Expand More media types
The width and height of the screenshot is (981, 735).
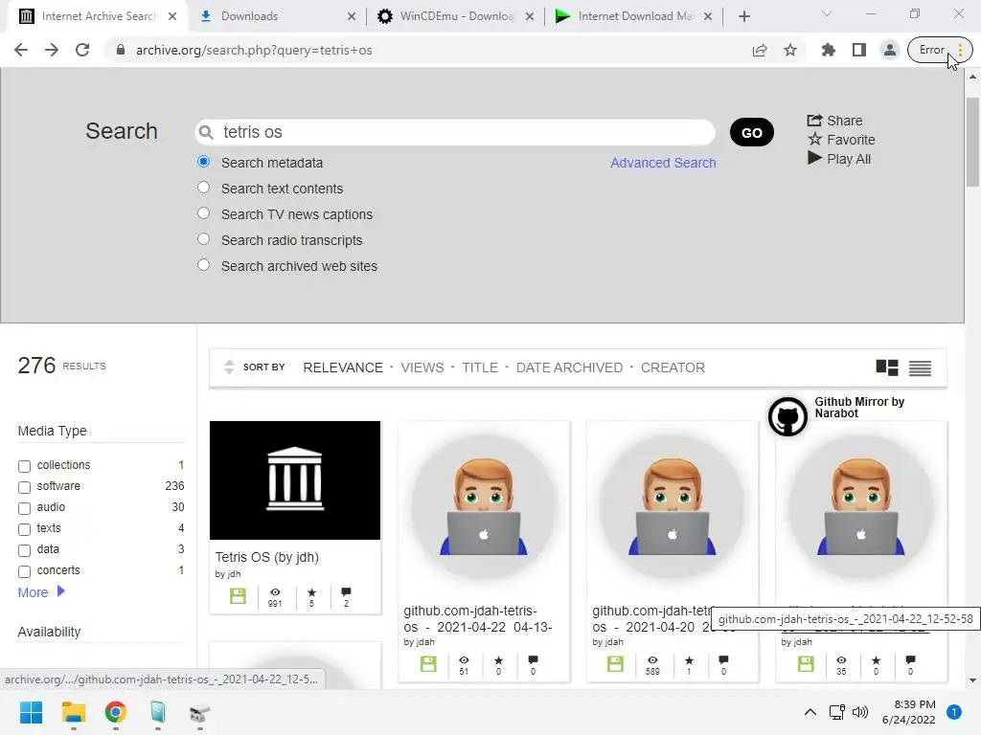[x=41, y=591]
